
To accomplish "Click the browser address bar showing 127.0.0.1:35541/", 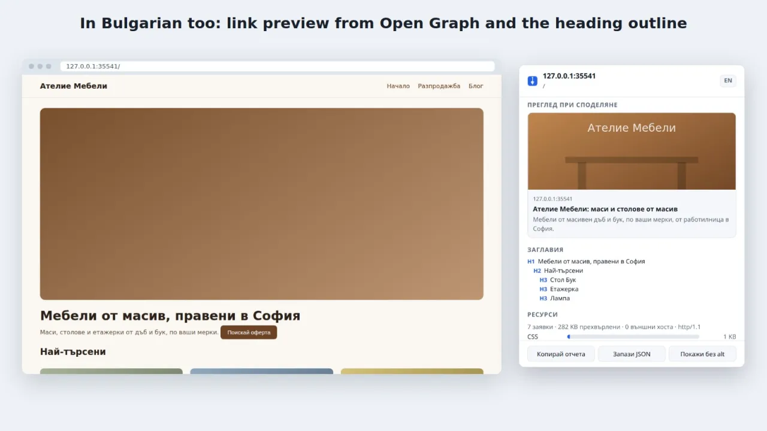I will 277,66.
